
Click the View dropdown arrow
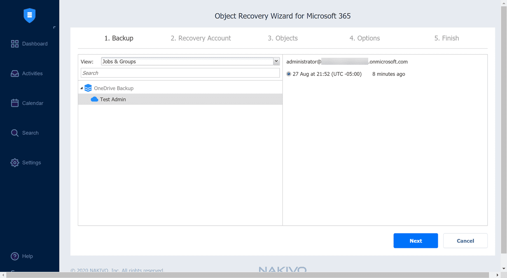(x=276, y=61)
